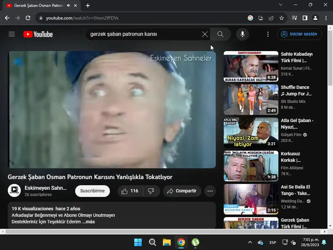Mute tab using tab speaker icon

[68, 6]
